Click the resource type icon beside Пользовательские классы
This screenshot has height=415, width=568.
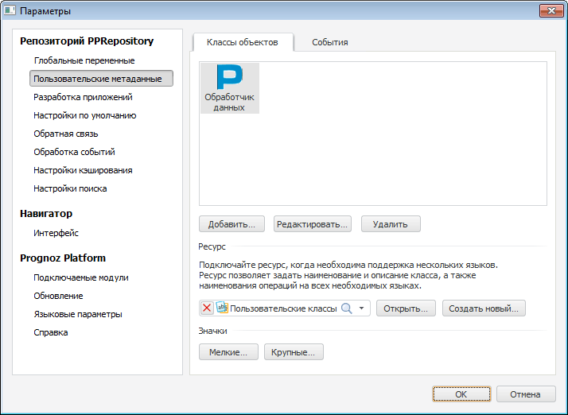coord(222,308)
